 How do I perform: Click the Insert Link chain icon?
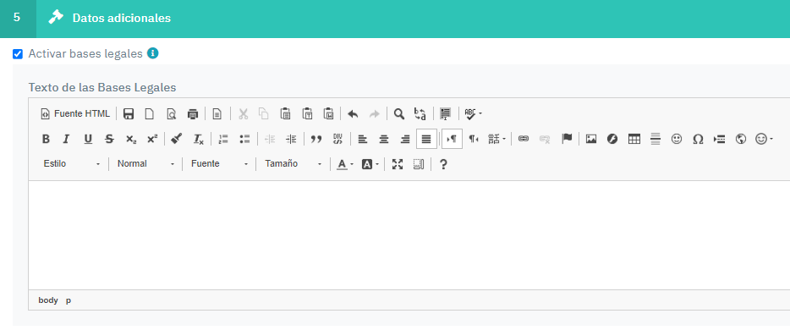pyautogui.click(x=524, y=139)
